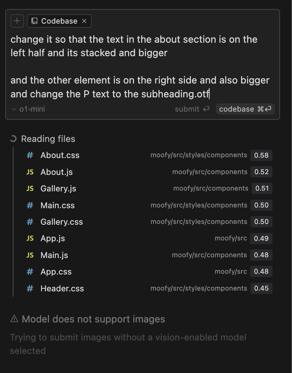Click the JS icon beside App.js

(x=30, y=239)
